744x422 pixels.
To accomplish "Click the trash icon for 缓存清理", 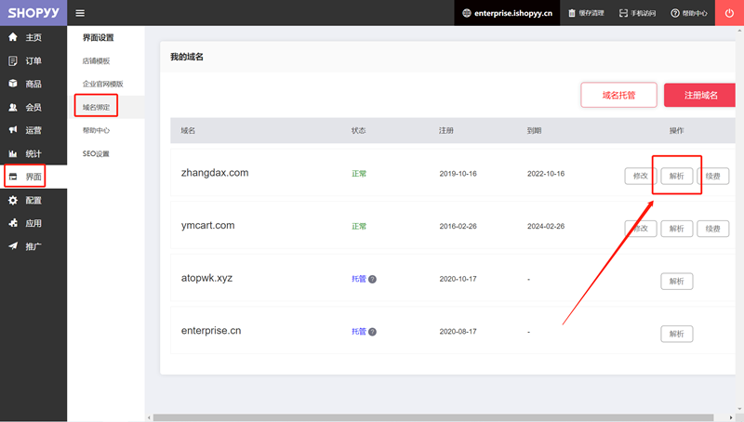I will click(x=572, y=13).
